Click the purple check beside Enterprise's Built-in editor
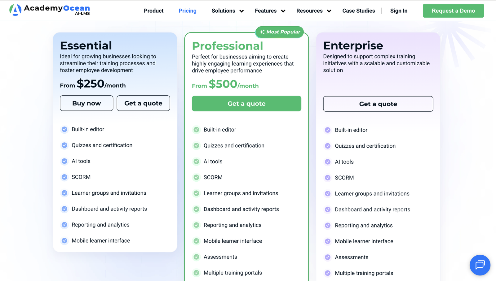Viewport: 496px width, 281px height. tap(328, 130)
